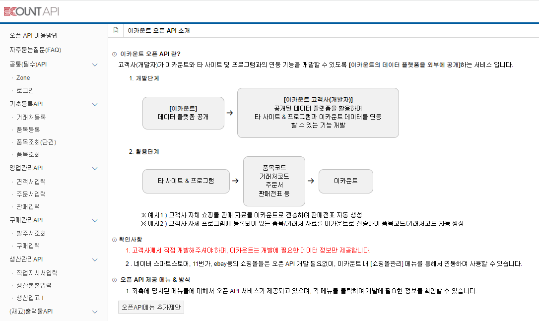Collapse the 생산관리API section chevron
Viewport: 539px width, 321px height.
point(95,259)
